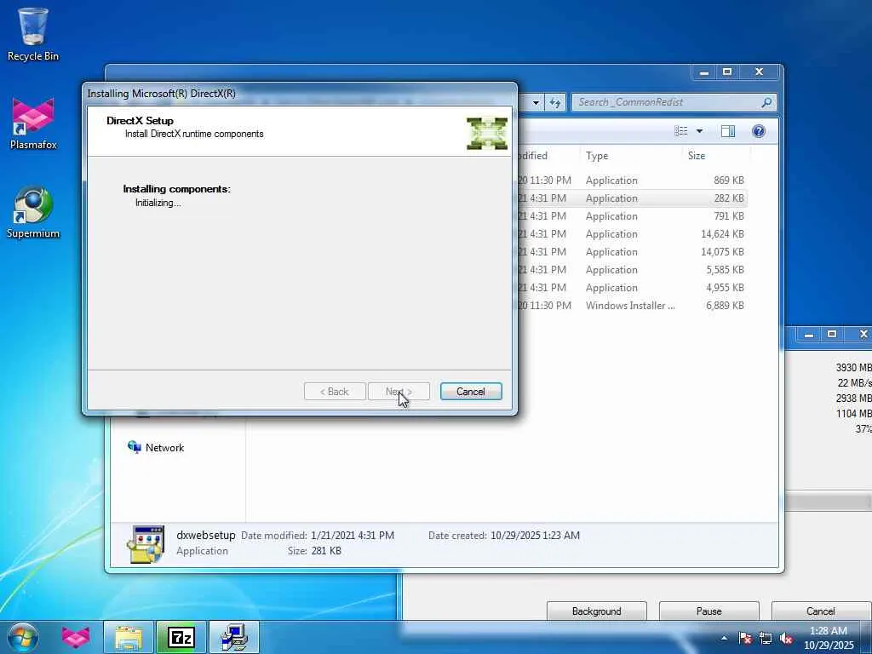Image resolution: width=872 pixels, height=654 pixels.
Task: Open the muted volume tray icon
Action: [x=786, y=638]
